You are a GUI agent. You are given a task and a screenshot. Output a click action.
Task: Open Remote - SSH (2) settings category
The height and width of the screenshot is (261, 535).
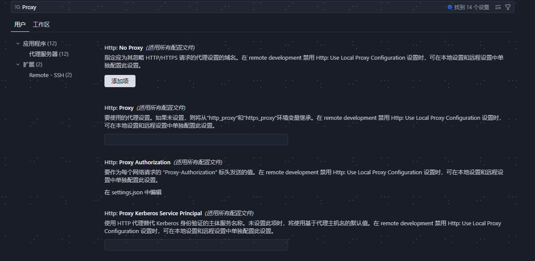[x=50, y=75]
